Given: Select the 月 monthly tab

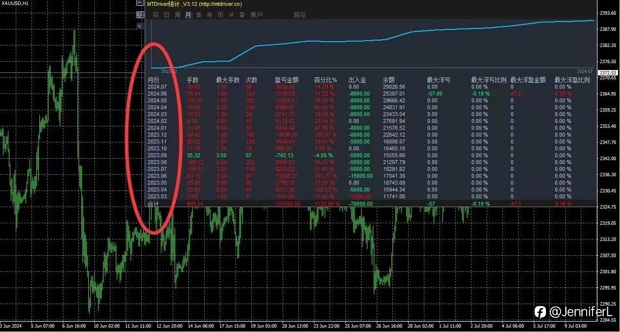Looking at the screenshot, I should coord(188,15).
